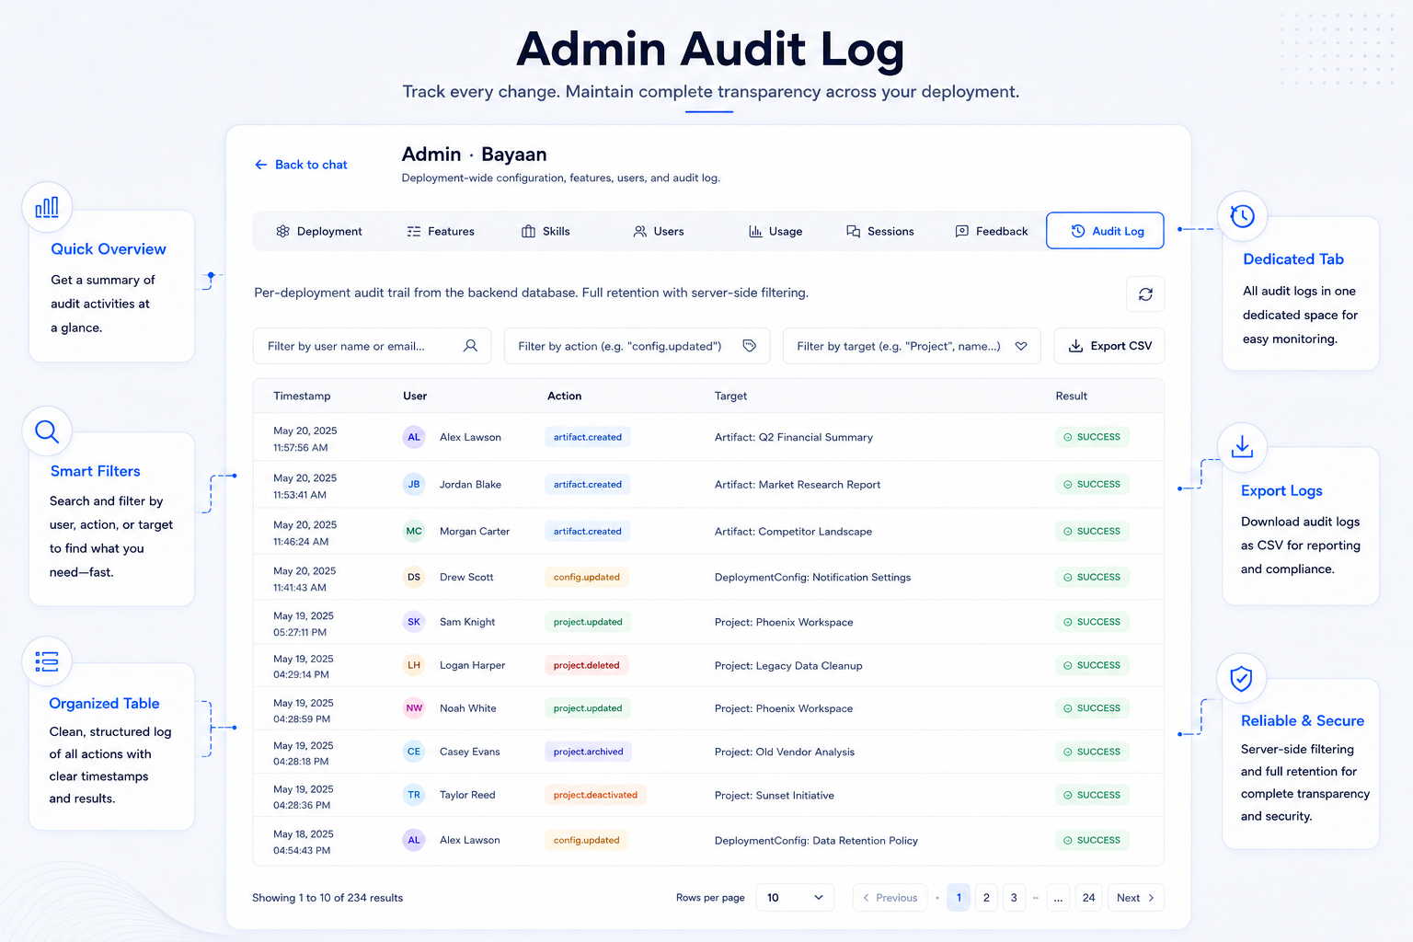Open the Feedback tab

point(992,231)
